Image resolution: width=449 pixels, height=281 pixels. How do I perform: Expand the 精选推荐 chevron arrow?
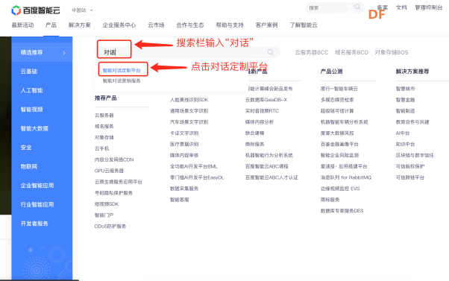64,53
